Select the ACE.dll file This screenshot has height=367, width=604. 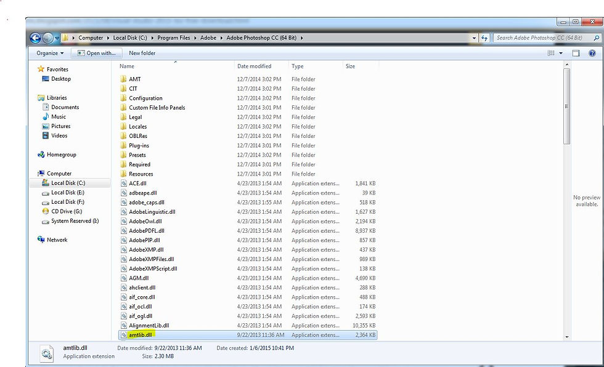point(137,183)
